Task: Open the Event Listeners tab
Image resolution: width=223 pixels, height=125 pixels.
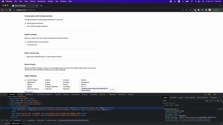Action: (190, 98)
